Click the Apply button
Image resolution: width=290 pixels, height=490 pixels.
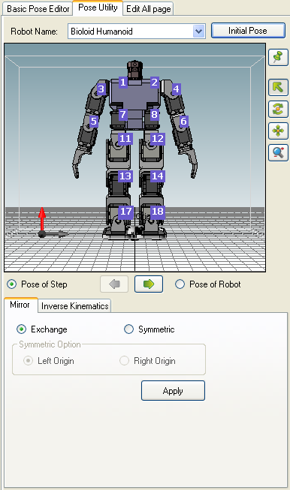point(173,391)
